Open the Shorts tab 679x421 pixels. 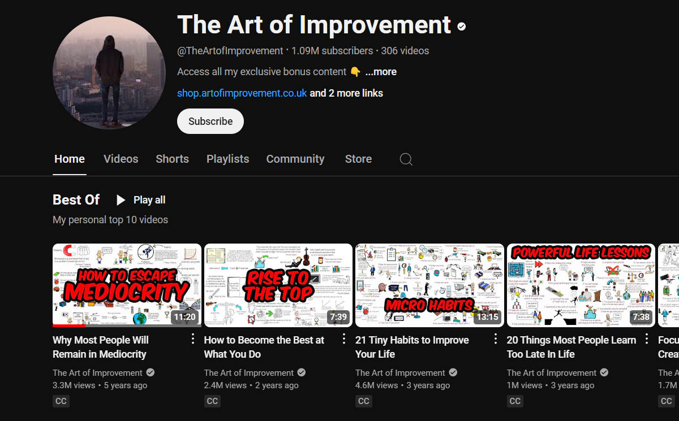pos(173,159)
